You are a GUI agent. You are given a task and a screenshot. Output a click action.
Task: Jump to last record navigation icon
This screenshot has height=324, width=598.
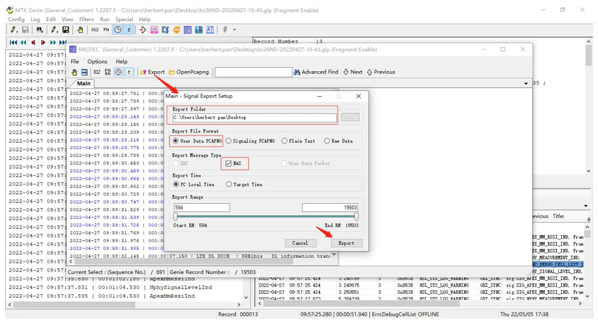tap(63, 42)
